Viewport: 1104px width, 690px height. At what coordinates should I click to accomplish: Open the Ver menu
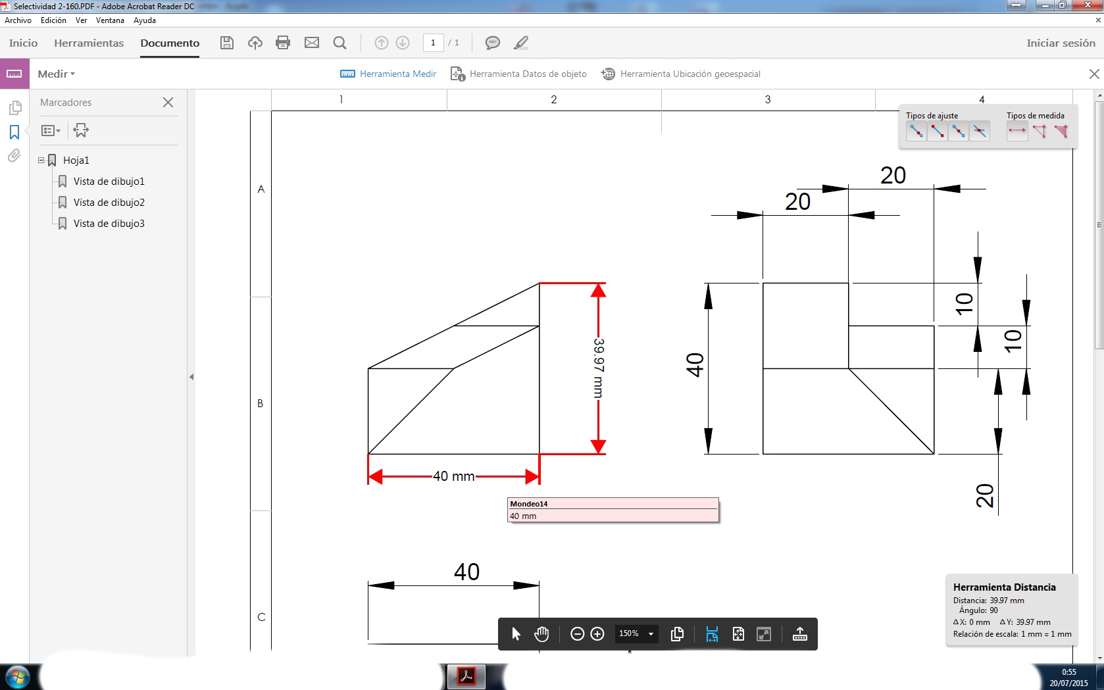click(x=81, y=20)
